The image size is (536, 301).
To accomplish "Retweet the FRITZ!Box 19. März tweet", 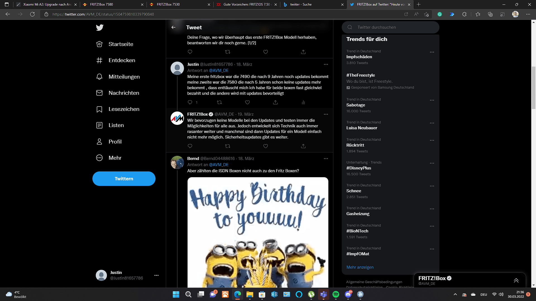I will click(228, 146).
